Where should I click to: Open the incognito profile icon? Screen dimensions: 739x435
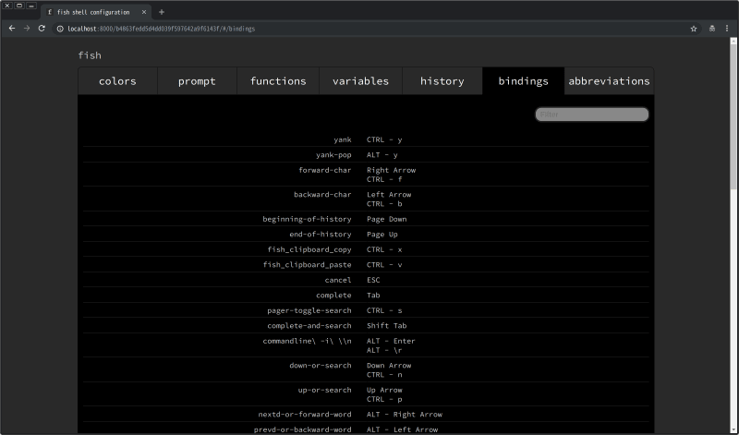(x=711, y=29)
